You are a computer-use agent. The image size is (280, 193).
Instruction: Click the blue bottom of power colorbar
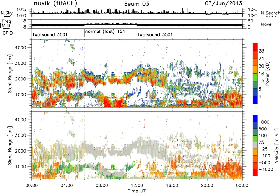point(255,101)
